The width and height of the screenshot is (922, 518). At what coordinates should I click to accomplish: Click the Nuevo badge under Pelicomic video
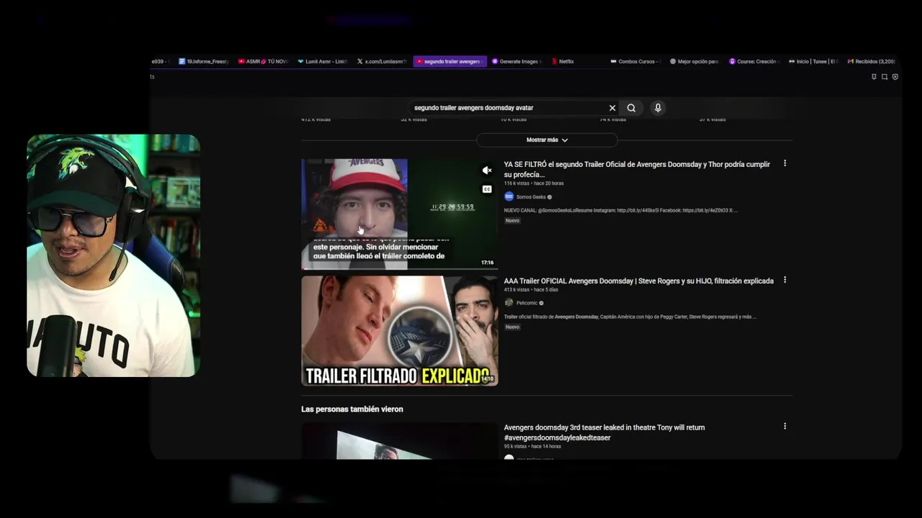click(512, 327)
